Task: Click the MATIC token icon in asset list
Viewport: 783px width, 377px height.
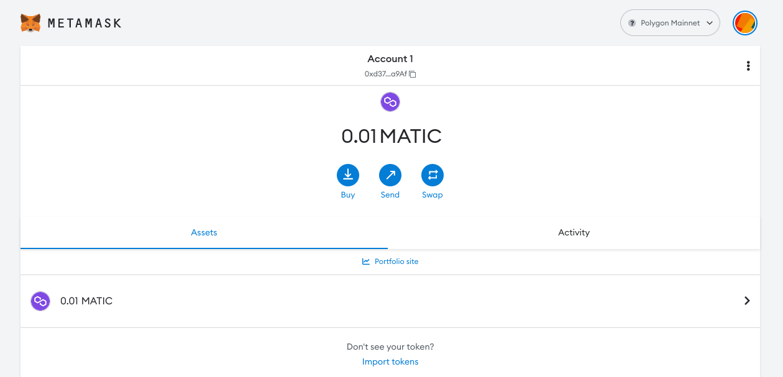Action: coord(40,301)
